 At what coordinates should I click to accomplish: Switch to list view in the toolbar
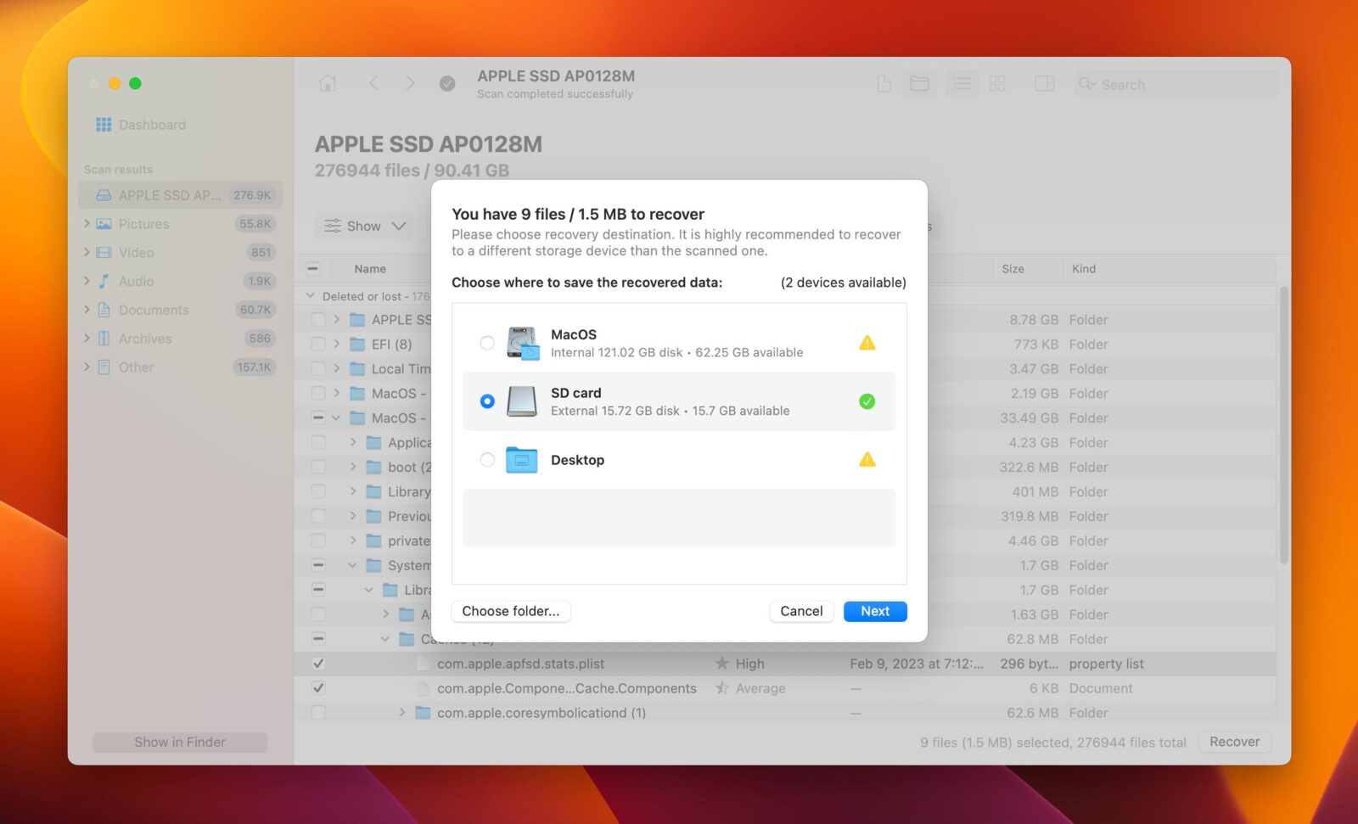(961, 83)
